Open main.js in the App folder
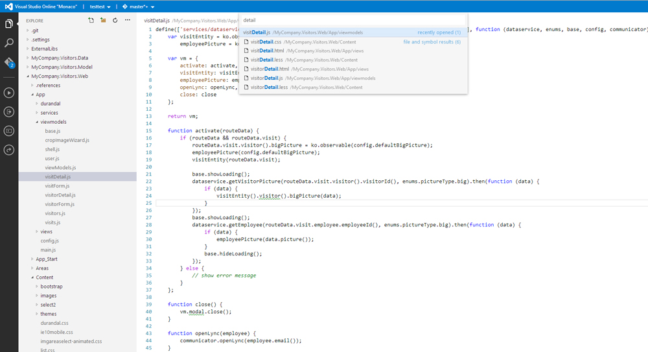This screenshot has width=648, height=352. click(x=49, y=250)
